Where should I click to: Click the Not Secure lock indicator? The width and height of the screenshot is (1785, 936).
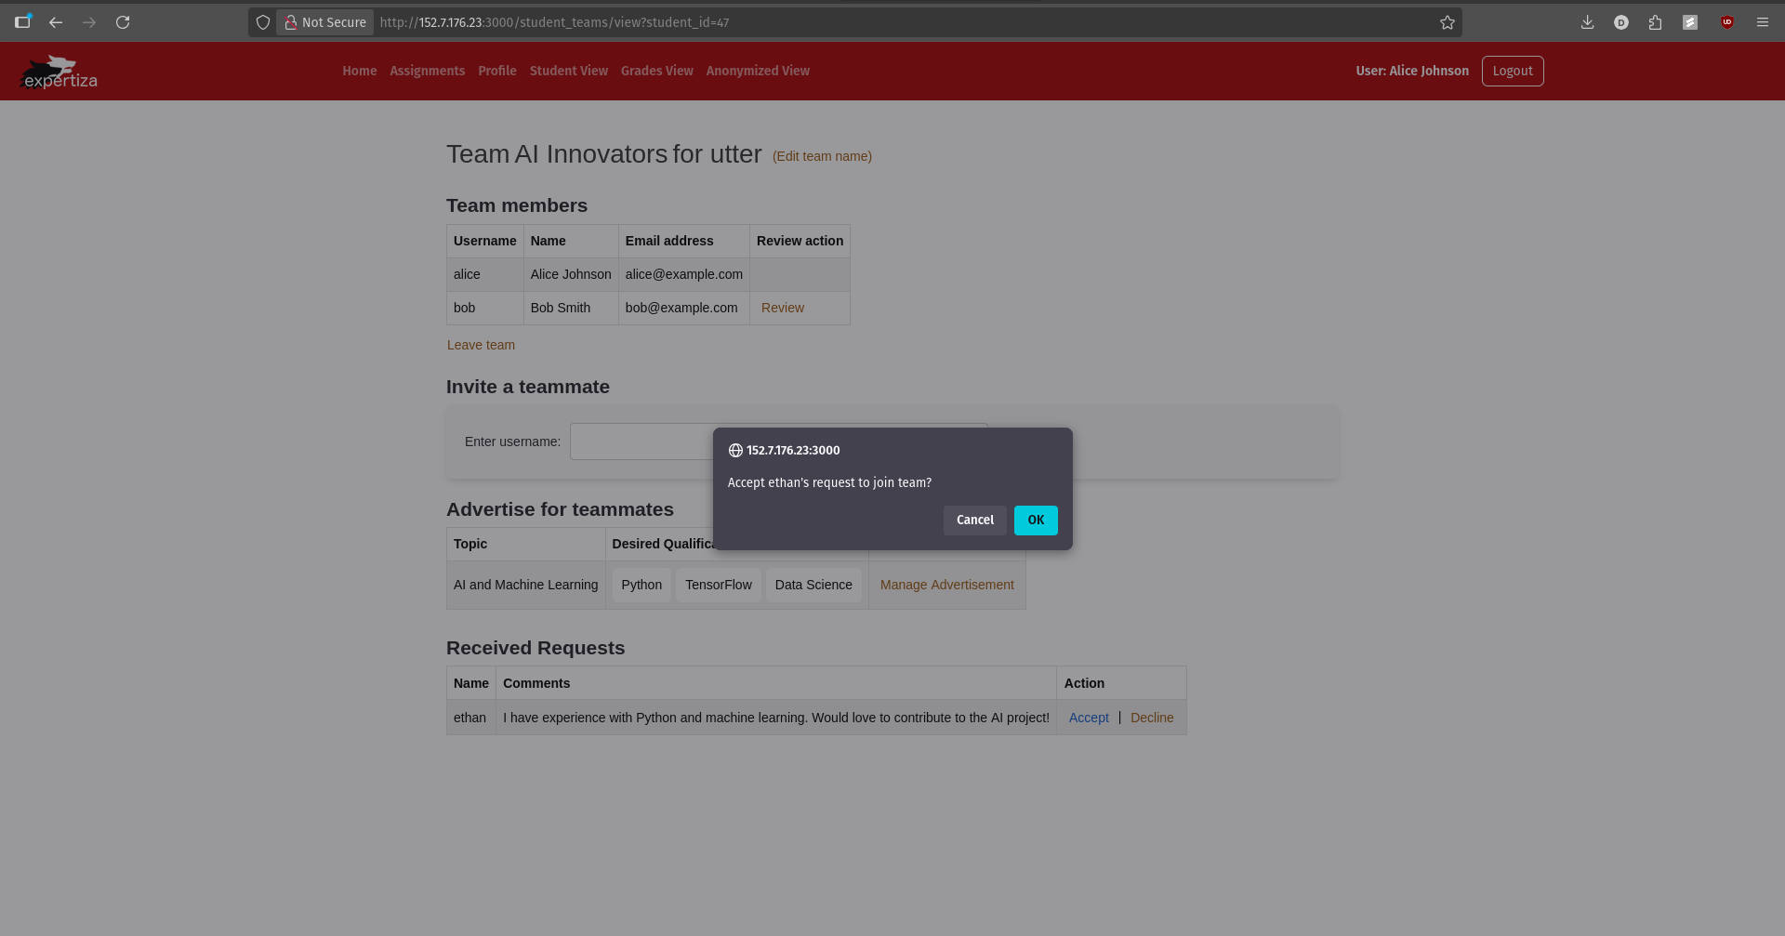[x=324, y=22]
